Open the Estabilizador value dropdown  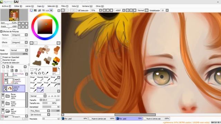click(x=167, y=10)
